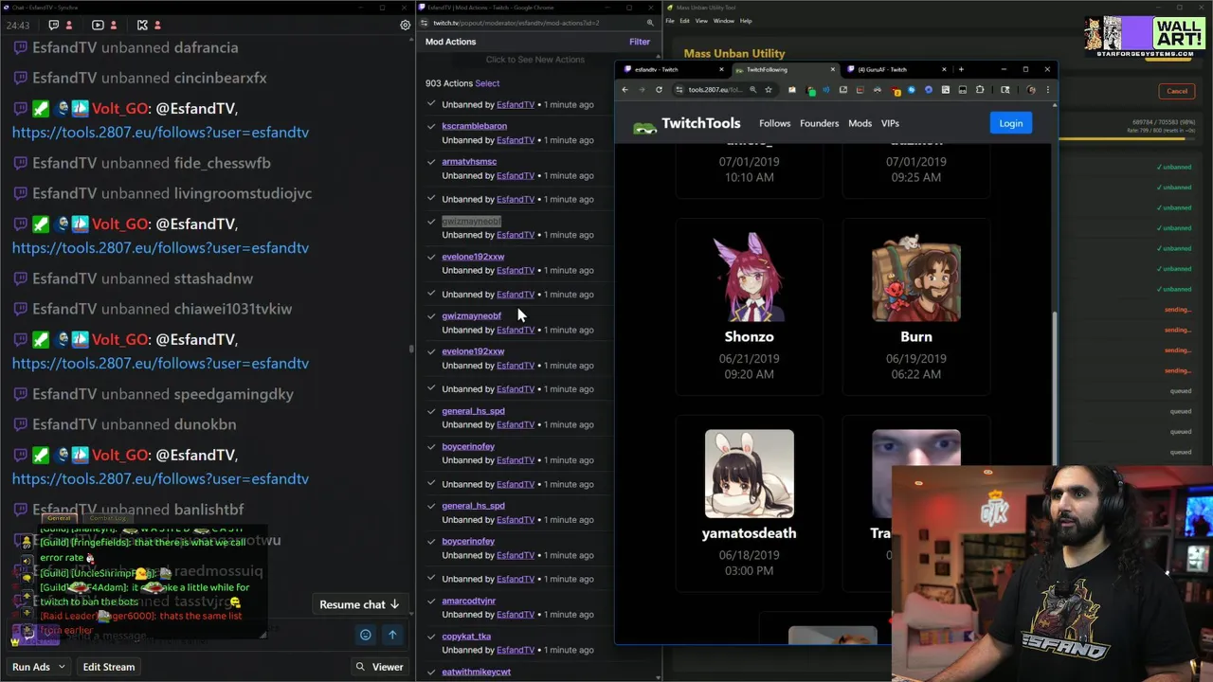Expand the amarcodvjnr mod action entry
This screenshot has width=1213, height=682.
(x=431, y=601)
